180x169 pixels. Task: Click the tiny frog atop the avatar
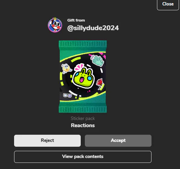click(x=55, y=19)
